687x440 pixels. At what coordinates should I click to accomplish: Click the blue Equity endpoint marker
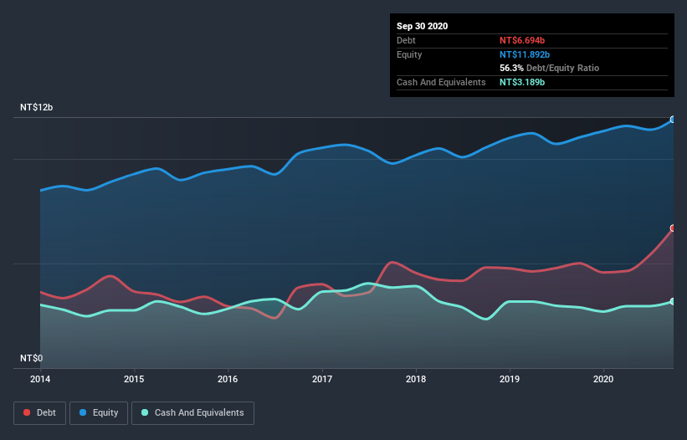coord(673,120)
